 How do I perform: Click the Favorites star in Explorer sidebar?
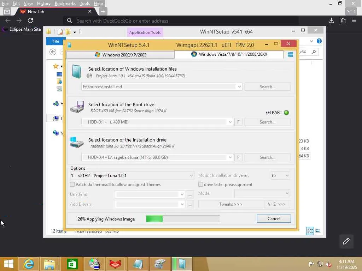[x=56, y=66]
